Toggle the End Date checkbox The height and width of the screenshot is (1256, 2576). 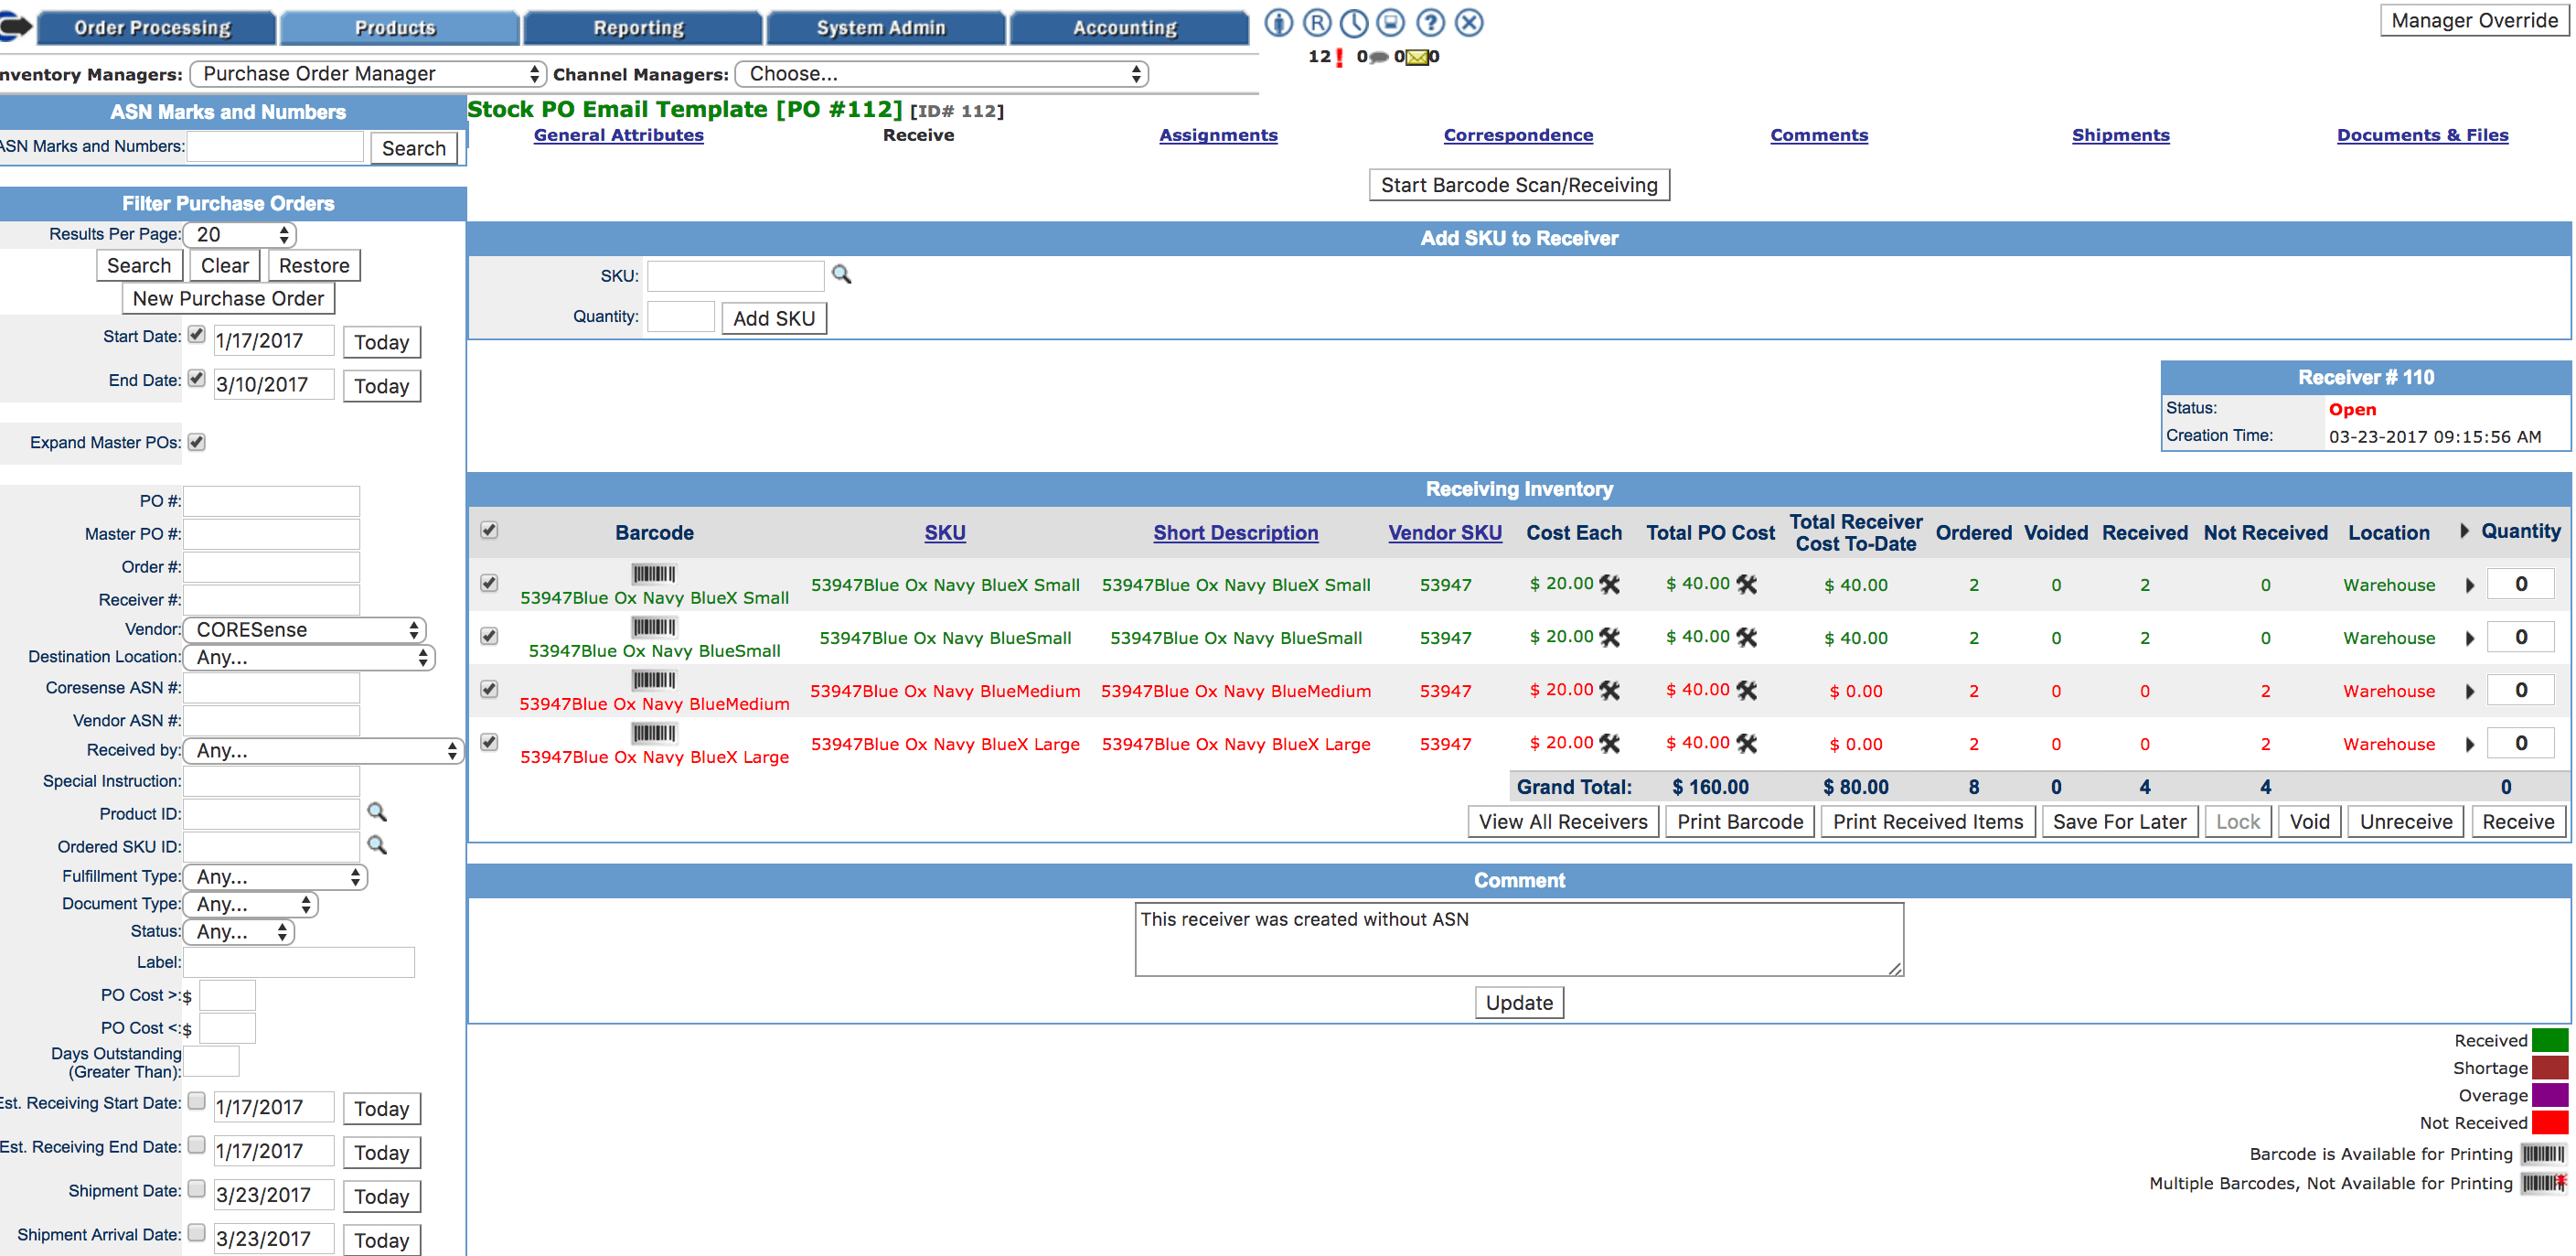tap(197, 378)
